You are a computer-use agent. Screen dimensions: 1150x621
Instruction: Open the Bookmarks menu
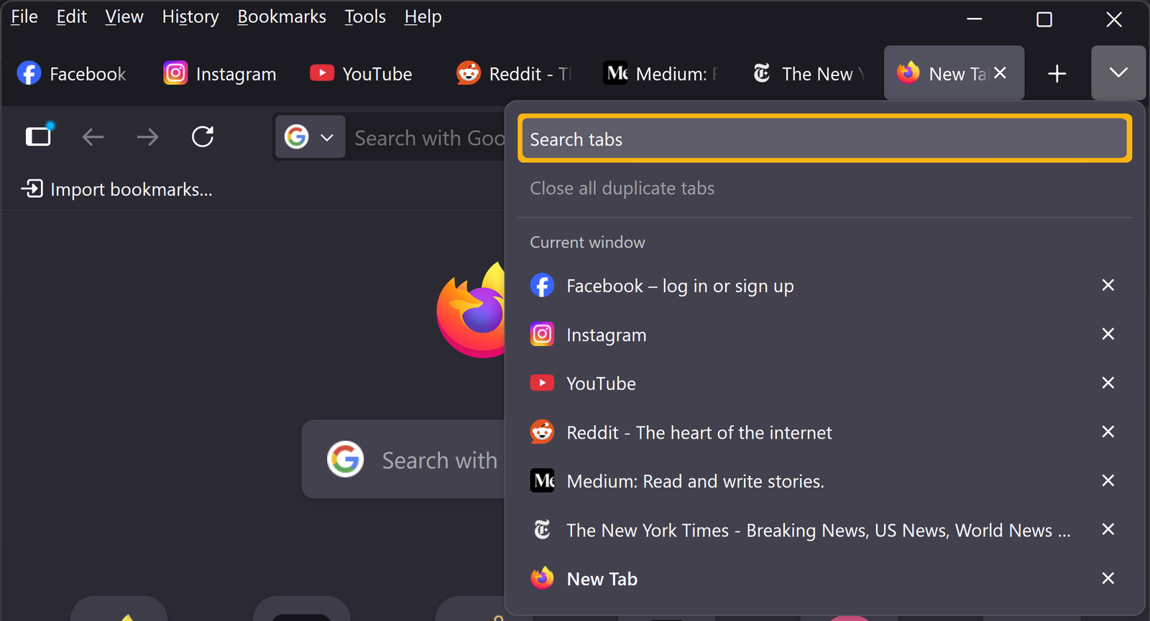click(282, 17)
